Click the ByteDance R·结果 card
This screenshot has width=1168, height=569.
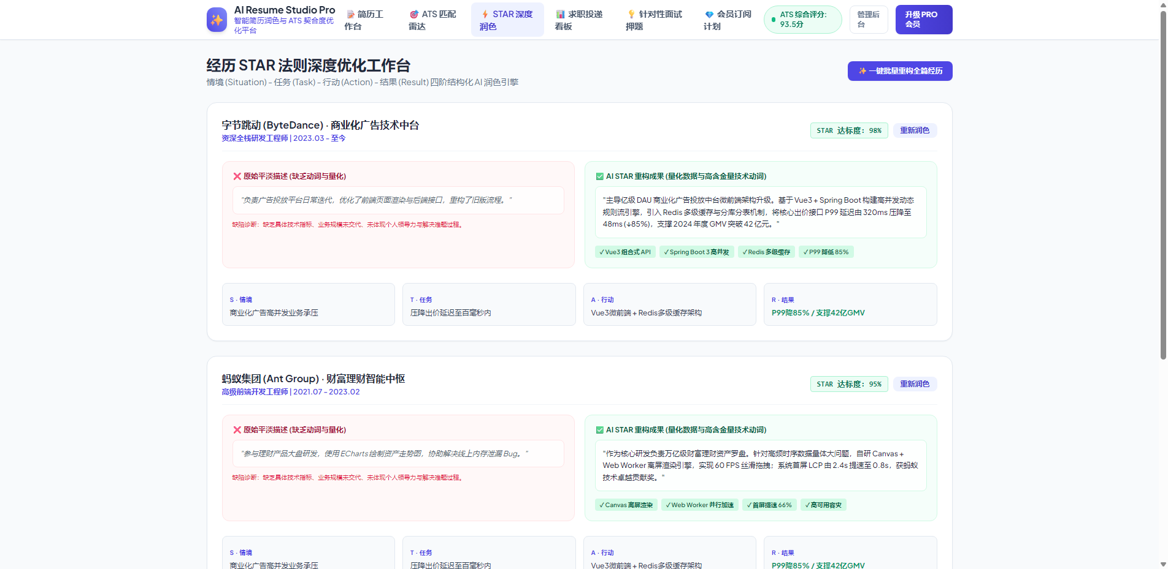(850, 304)
